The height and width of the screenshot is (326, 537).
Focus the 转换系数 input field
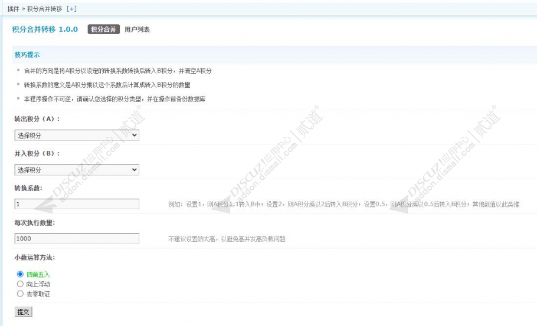(77, 204)
